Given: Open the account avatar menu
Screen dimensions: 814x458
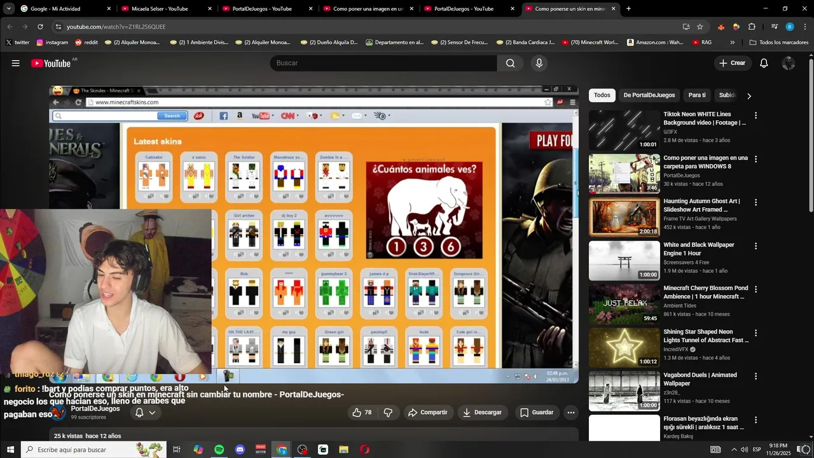Looking at the screenshot, I should tap(789, 63).
